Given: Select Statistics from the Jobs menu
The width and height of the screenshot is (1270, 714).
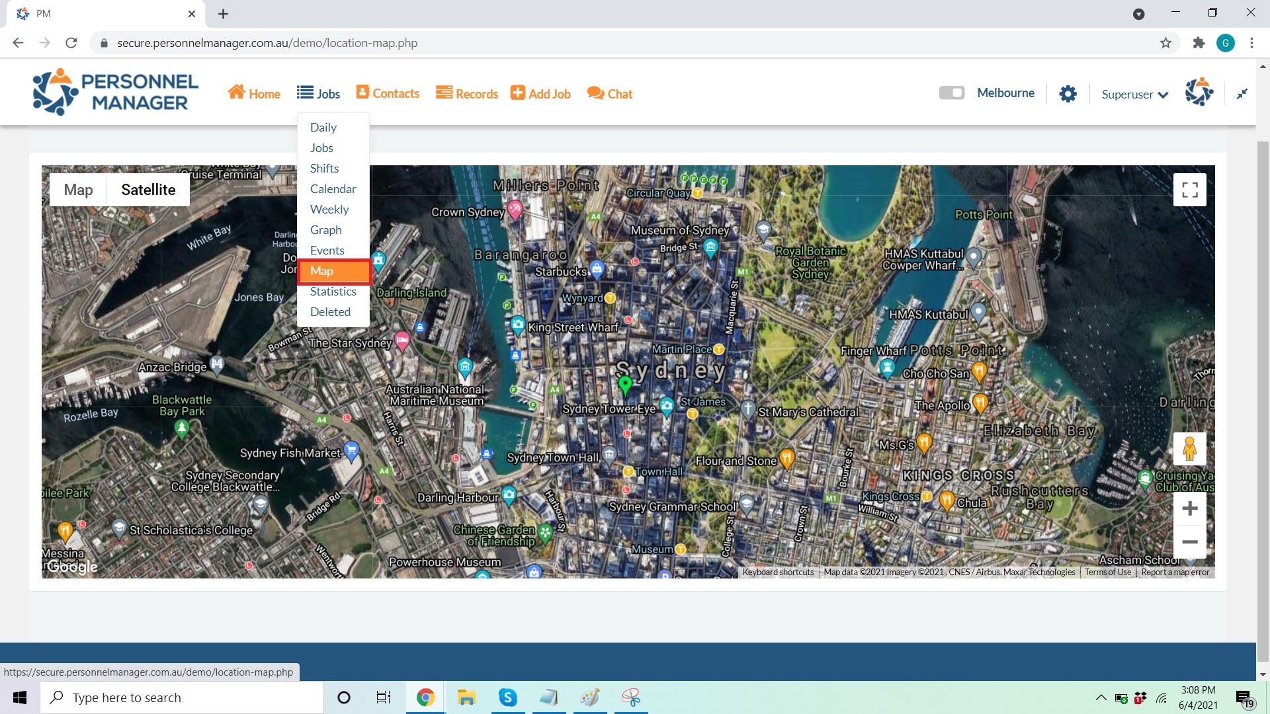Looking at the screenshot, I should point(333,292).
